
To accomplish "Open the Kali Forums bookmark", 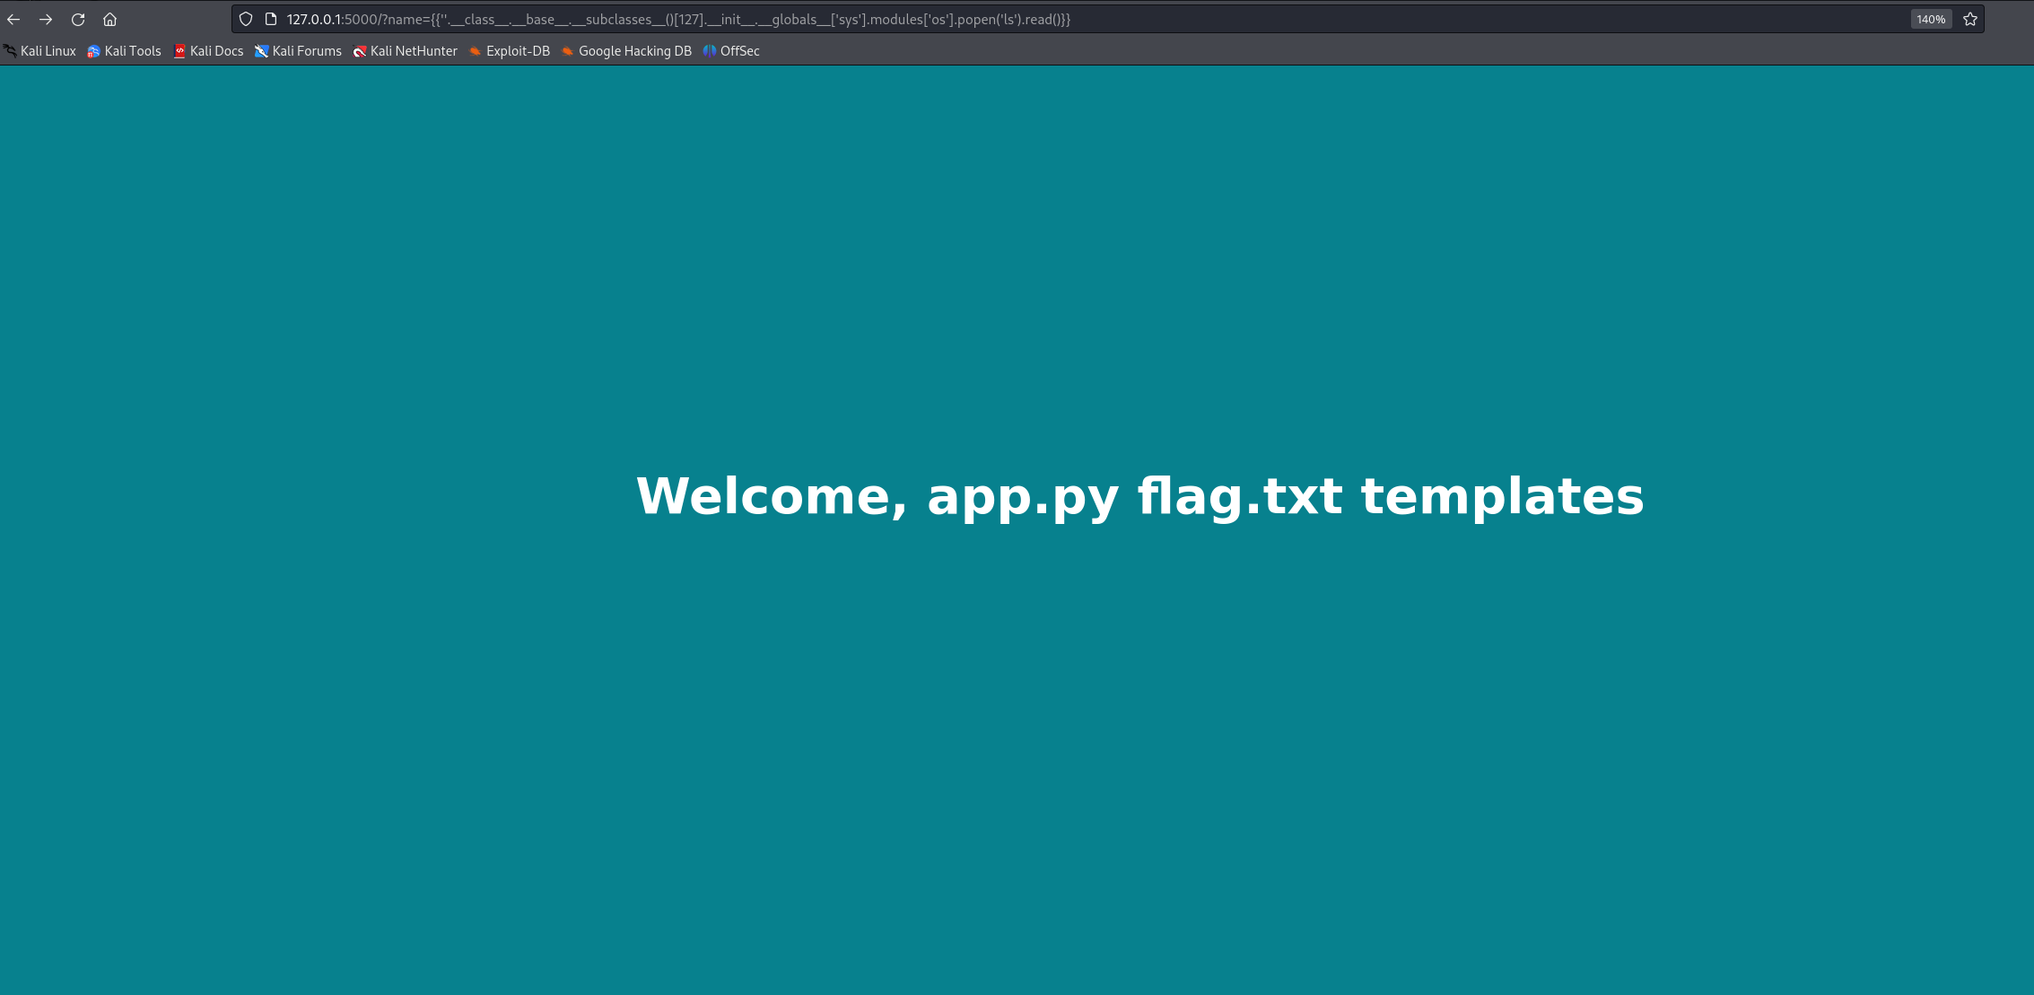I will click(x=298, y=51).
